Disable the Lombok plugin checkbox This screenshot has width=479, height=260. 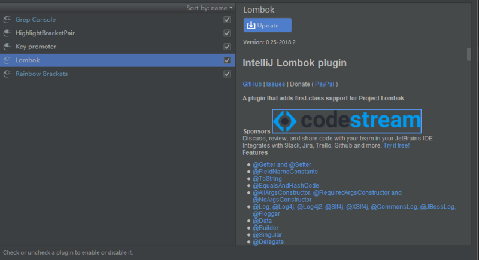tap(227, 60)
